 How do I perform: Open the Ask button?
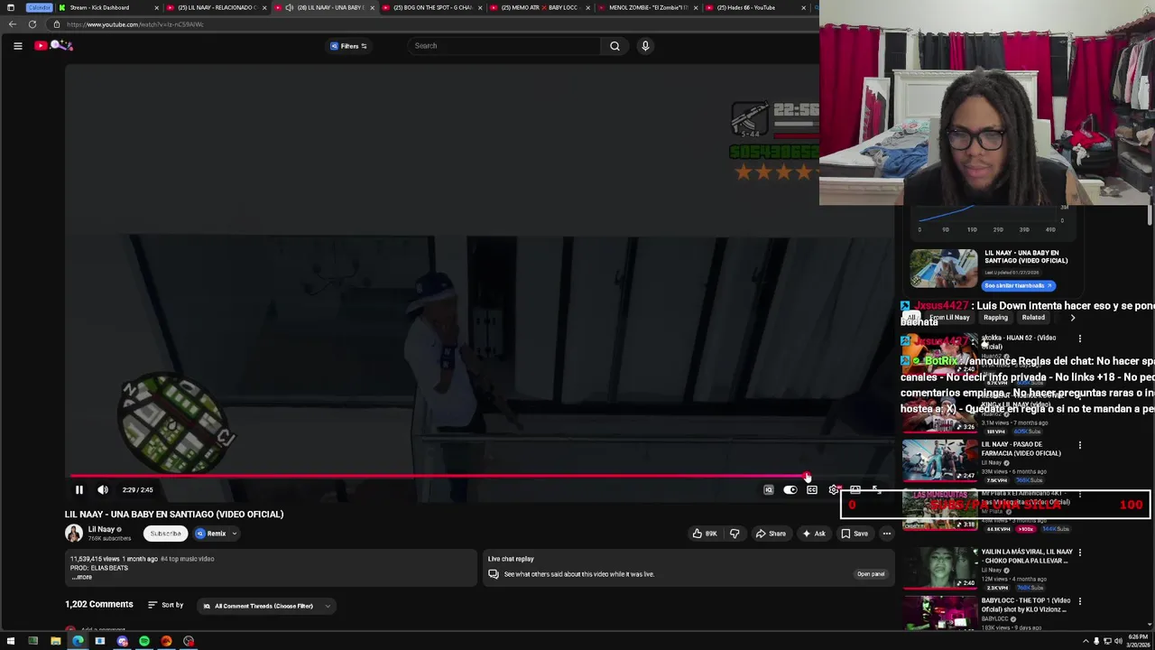(x=813, y=534)
